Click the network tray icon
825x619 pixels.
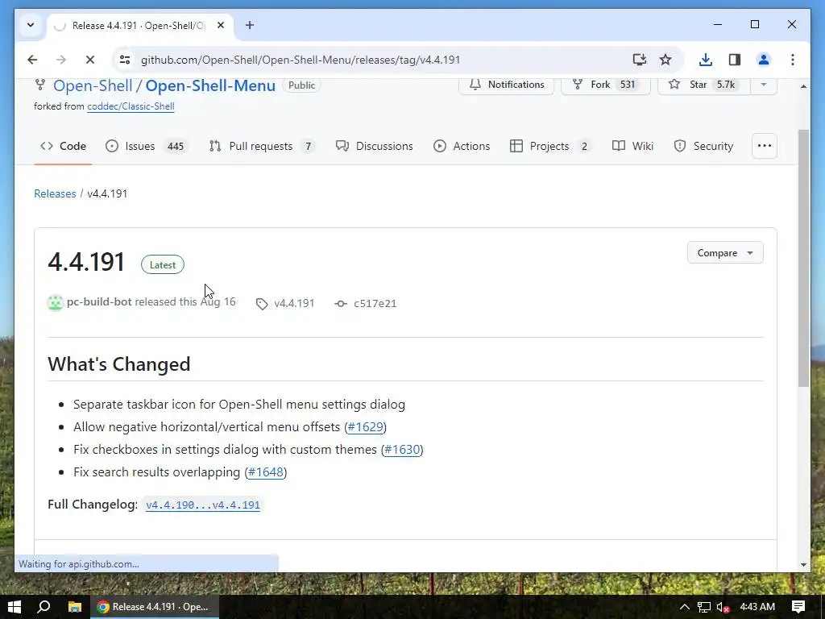(x=704, y=607)
